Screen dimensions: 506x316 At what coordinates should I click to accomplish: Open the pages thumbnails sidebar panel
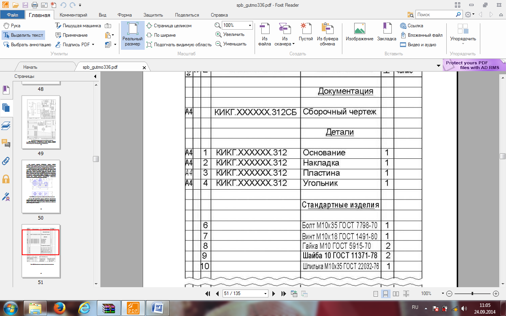(x=6, y=108)
